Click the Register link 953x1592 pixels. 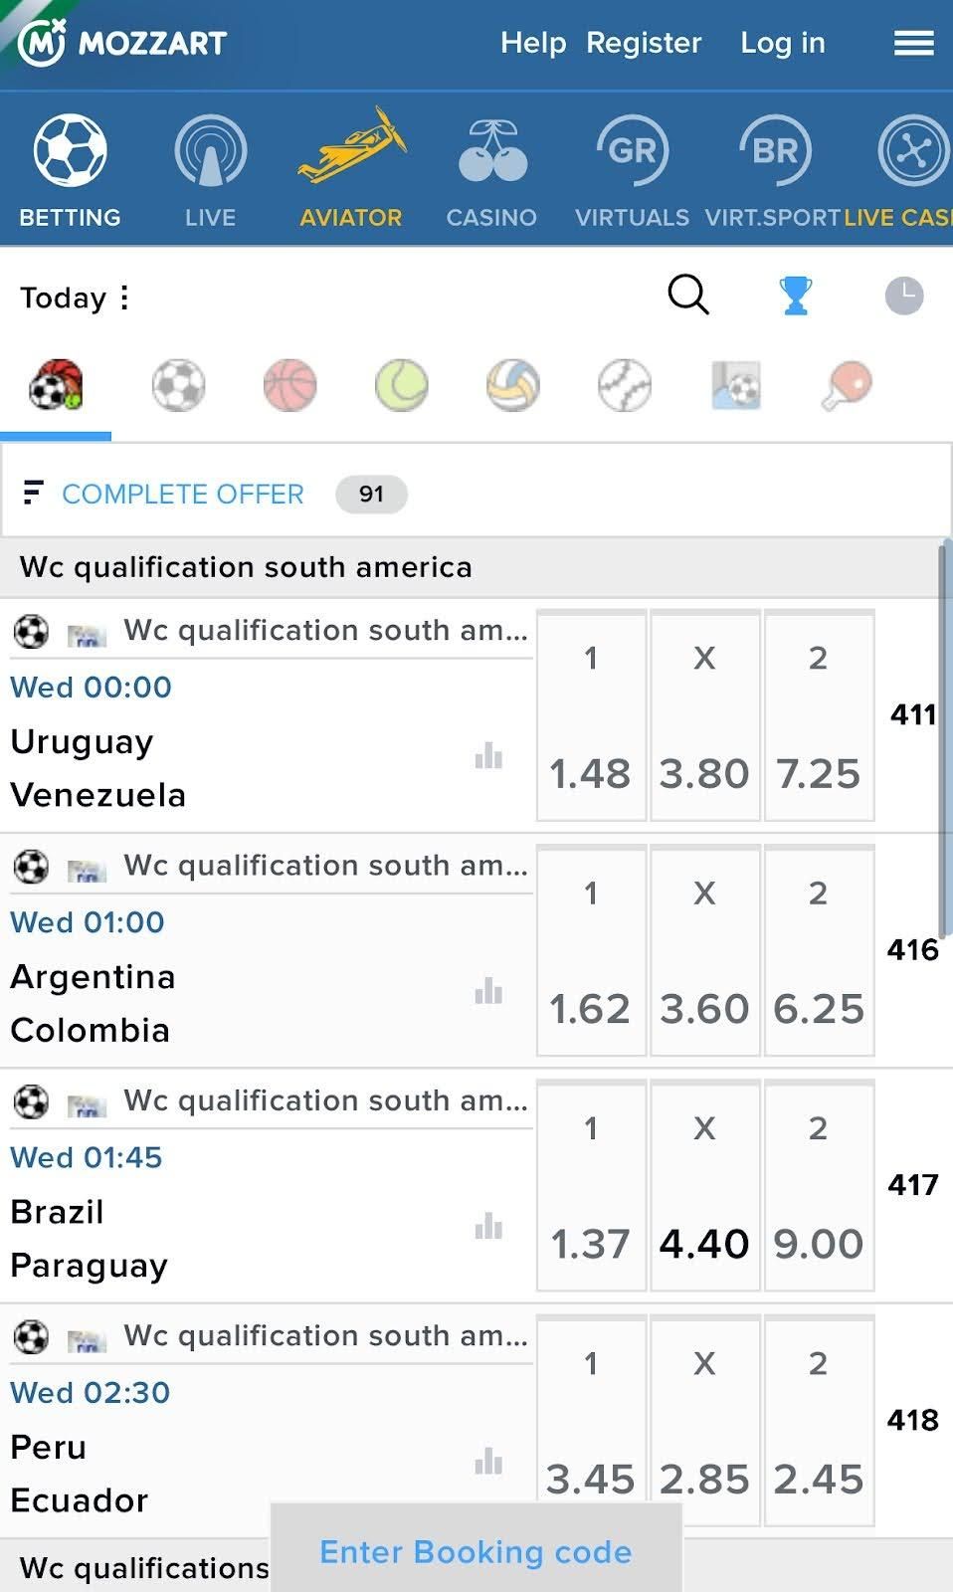(644, 43)
